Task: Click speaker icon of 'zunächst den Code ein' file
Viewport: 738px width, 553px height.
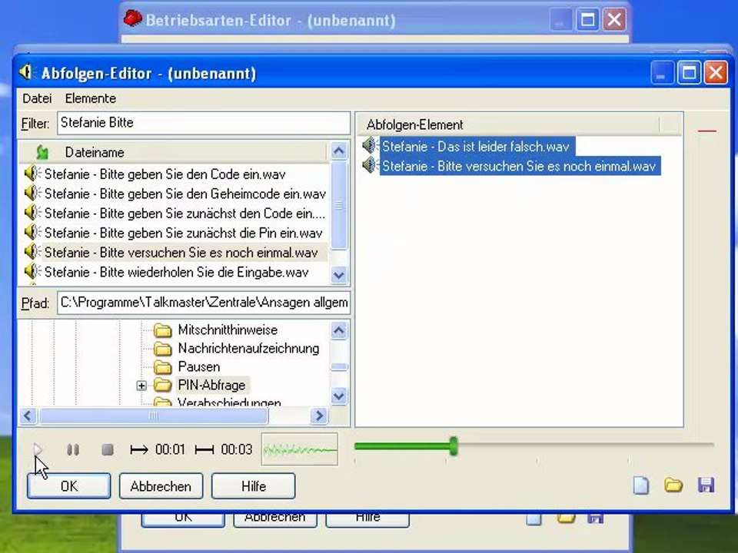Action: click(x=32, y=213)
